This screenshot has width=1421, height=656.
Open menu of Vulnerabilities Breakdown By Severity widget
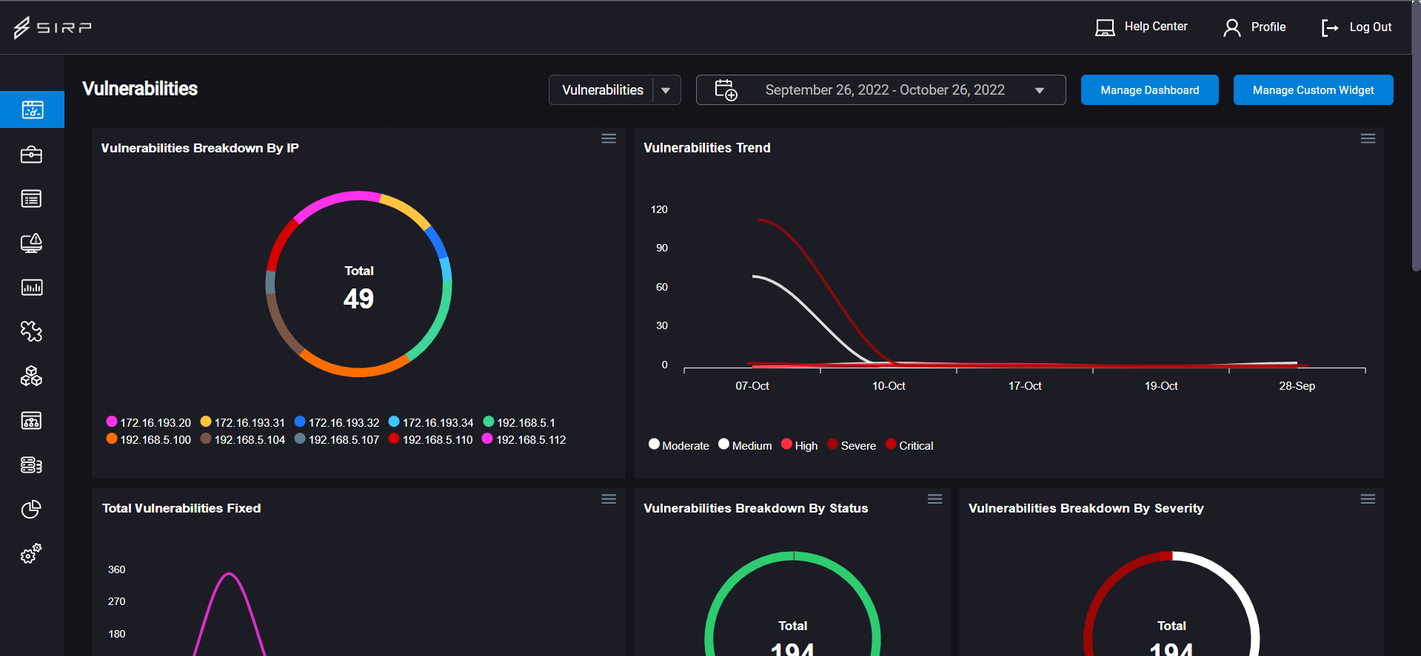[1368, 499]
